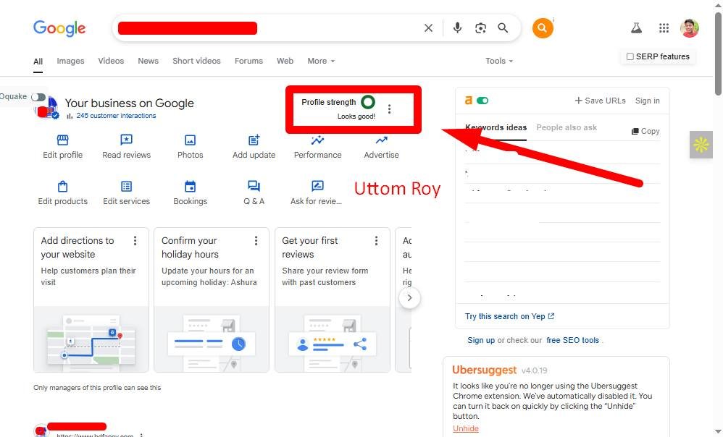723x437 pixels.
Task: Enable the SERP features checkbox
Action: click(x=630, y=56)
